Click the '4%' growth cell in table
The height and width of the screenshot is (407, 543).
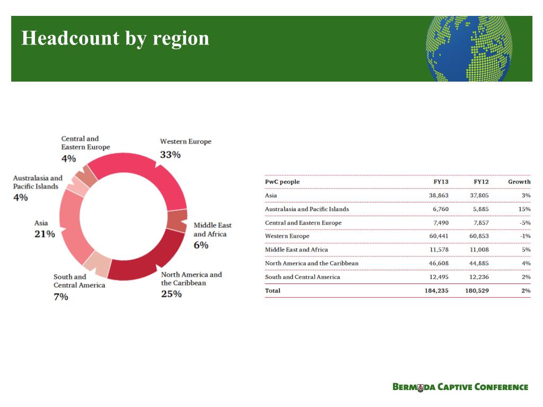coord(527,263)
